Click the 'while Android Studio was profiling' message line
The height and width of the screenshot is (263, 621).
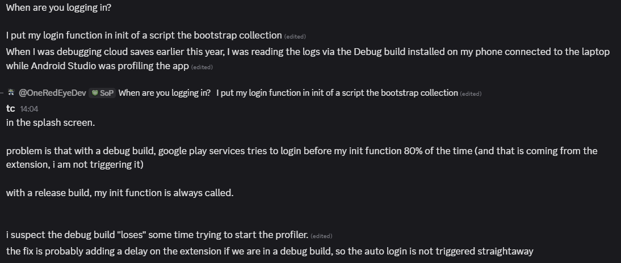click(x=97, y=66)
